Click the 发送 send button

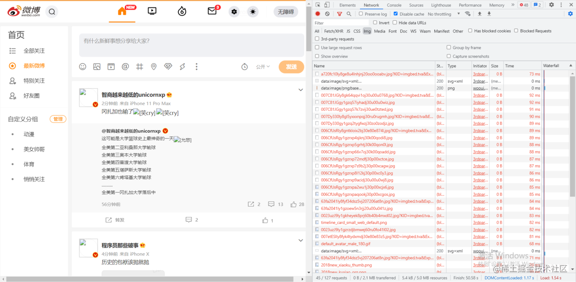pyautogui.click(x=291, y=67)
